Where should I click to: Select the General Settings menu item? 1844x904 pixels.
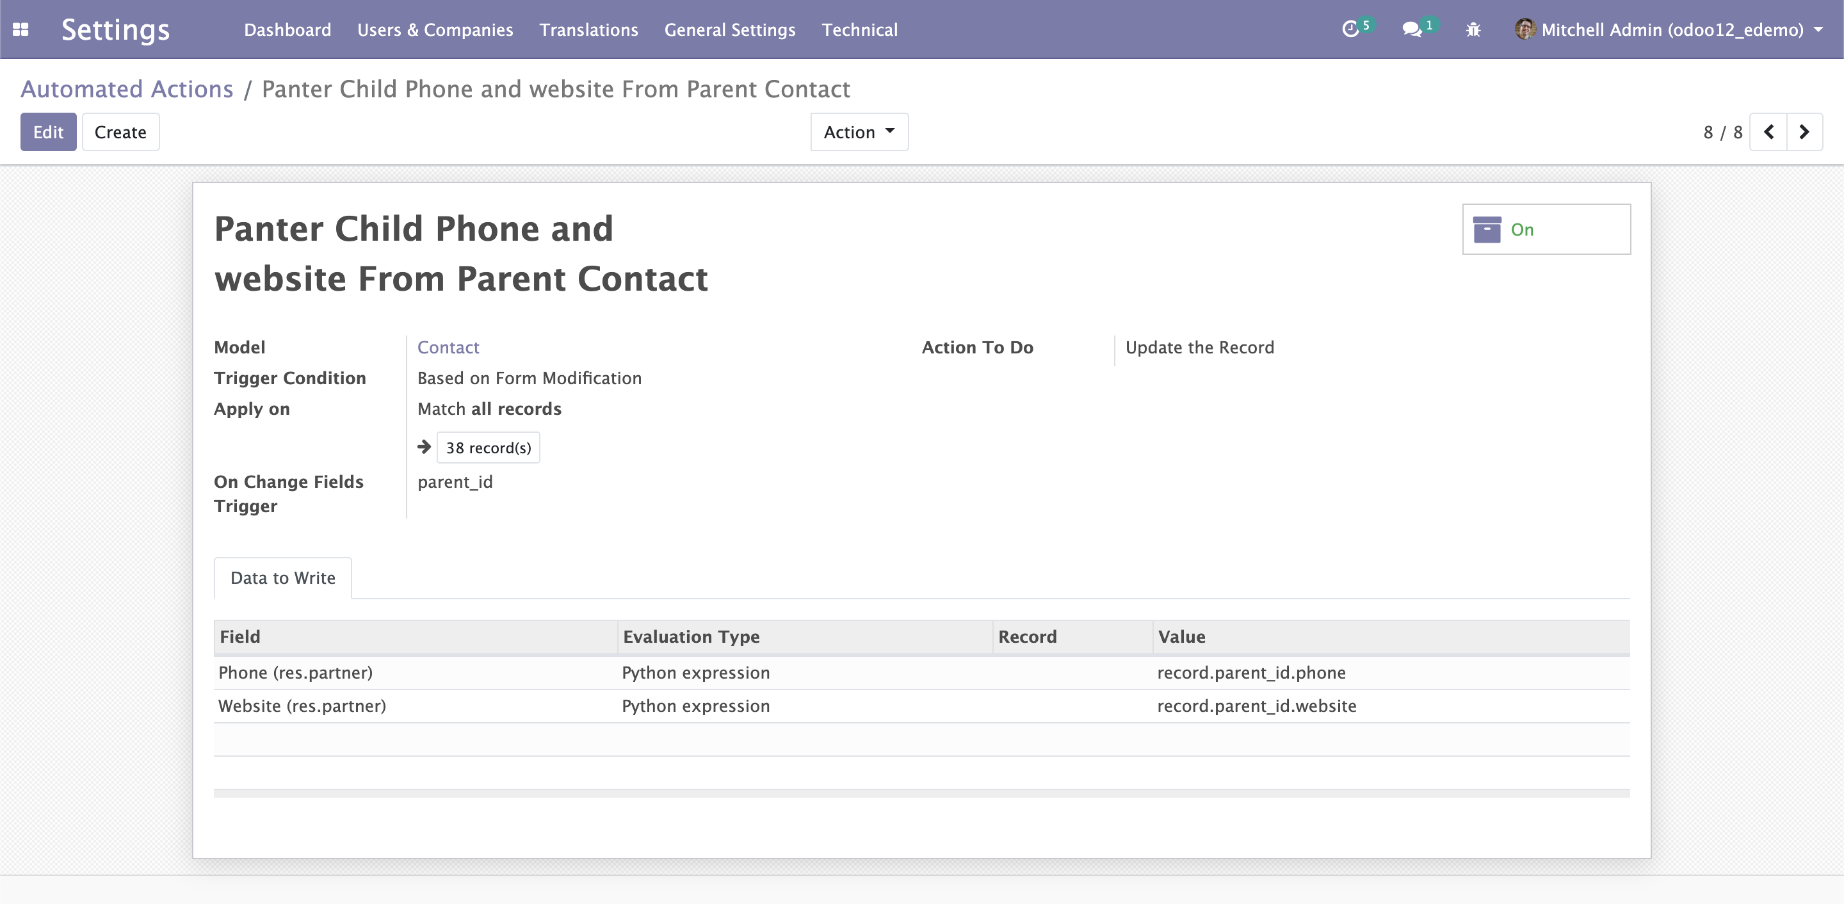[728, 29]
